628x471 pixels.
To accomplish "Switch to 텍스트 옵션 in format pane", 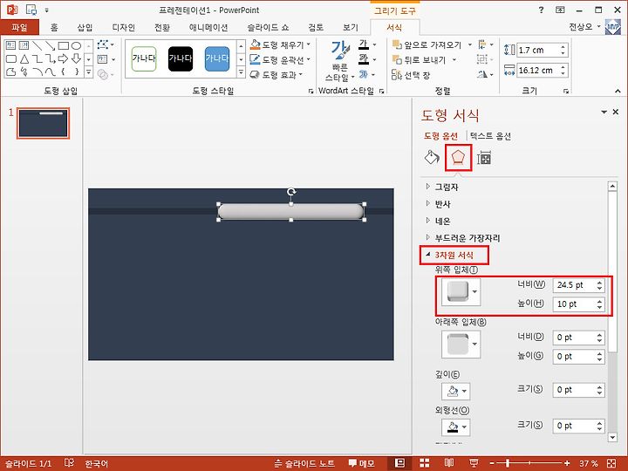I will 490,136.
